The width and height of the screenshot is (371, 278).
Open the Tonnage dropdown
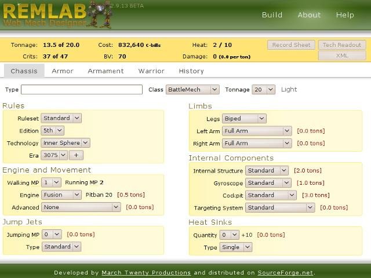coord(265,90)
